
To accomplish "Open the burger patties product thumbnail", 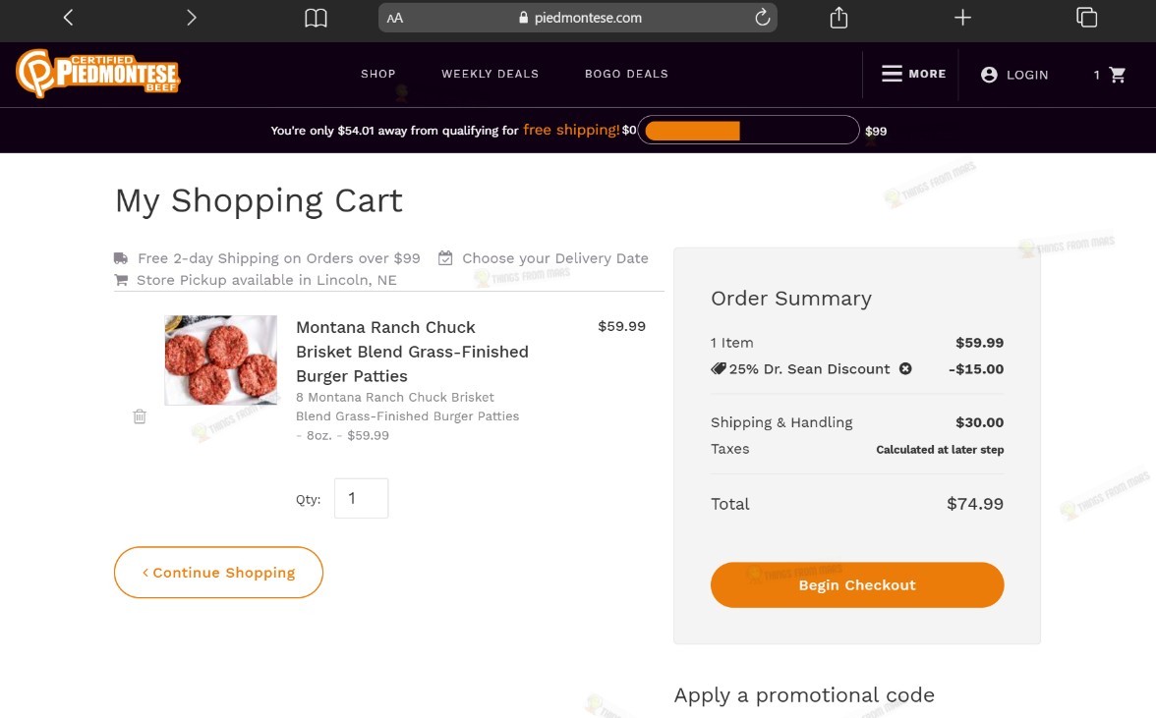I will (x=220, y=360).
